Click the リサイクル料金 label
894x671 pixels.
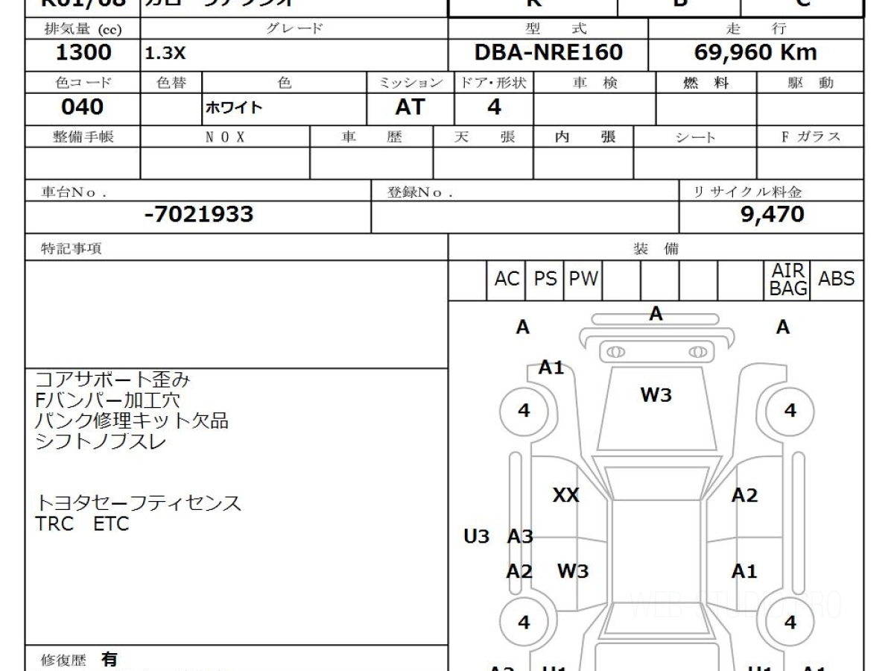coord(748,192)
